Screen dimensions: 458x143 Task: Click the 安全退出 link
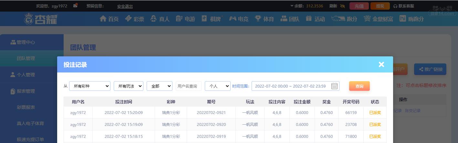pyautogui.click(x=125, y=6)
